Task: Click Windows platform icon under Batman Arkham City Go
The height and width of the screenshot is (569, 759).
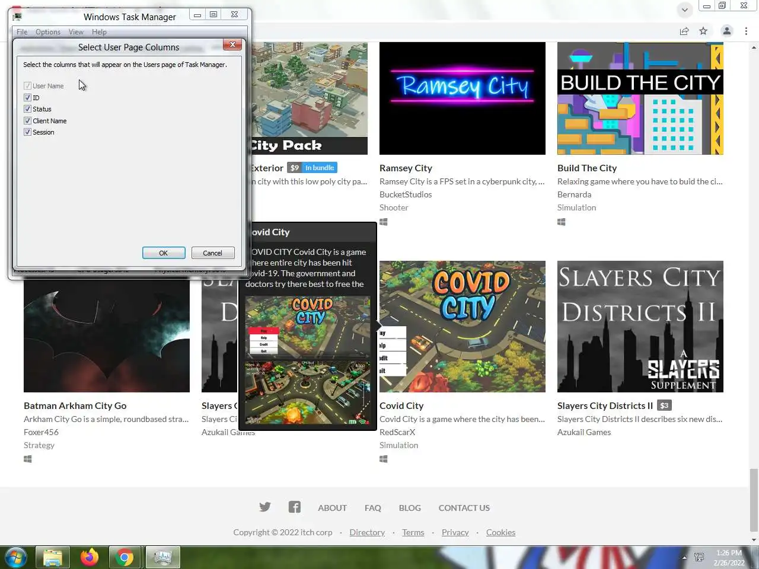Action: coord(28,459)
